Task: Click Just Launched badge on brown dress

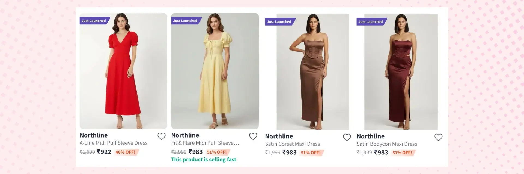Action: pos(279,22)
